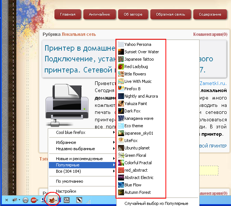Choose the Nightly and Aurora theme icon
This screenshot has height=206, width=231.
[x=121, y=96]
